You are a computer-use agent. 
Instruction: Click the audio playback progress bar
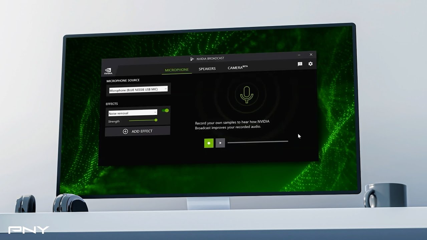click(x=258, y=142)
